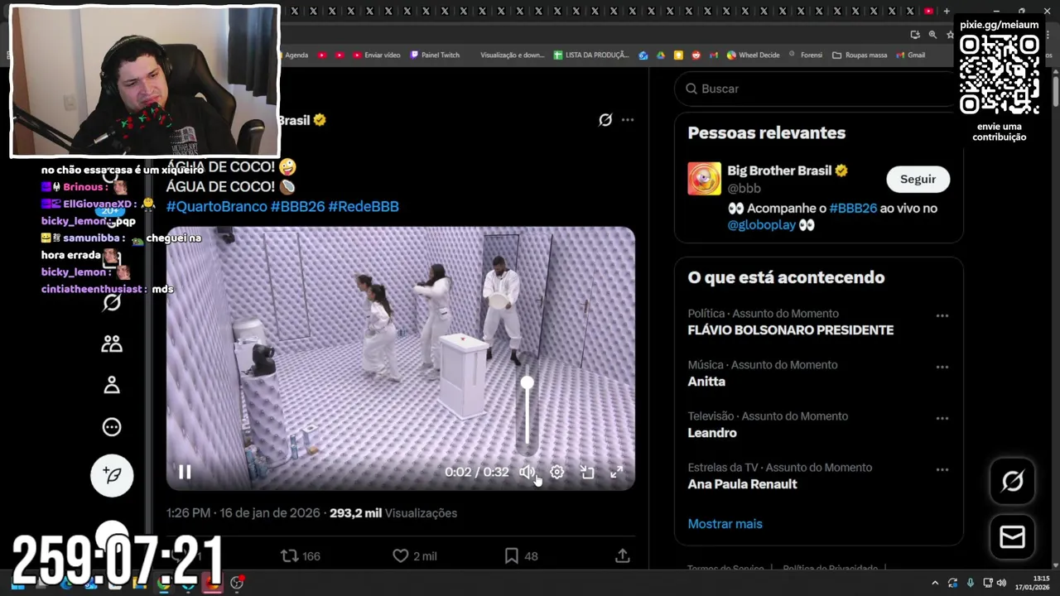Open the More circle in X sidebar

112,427
